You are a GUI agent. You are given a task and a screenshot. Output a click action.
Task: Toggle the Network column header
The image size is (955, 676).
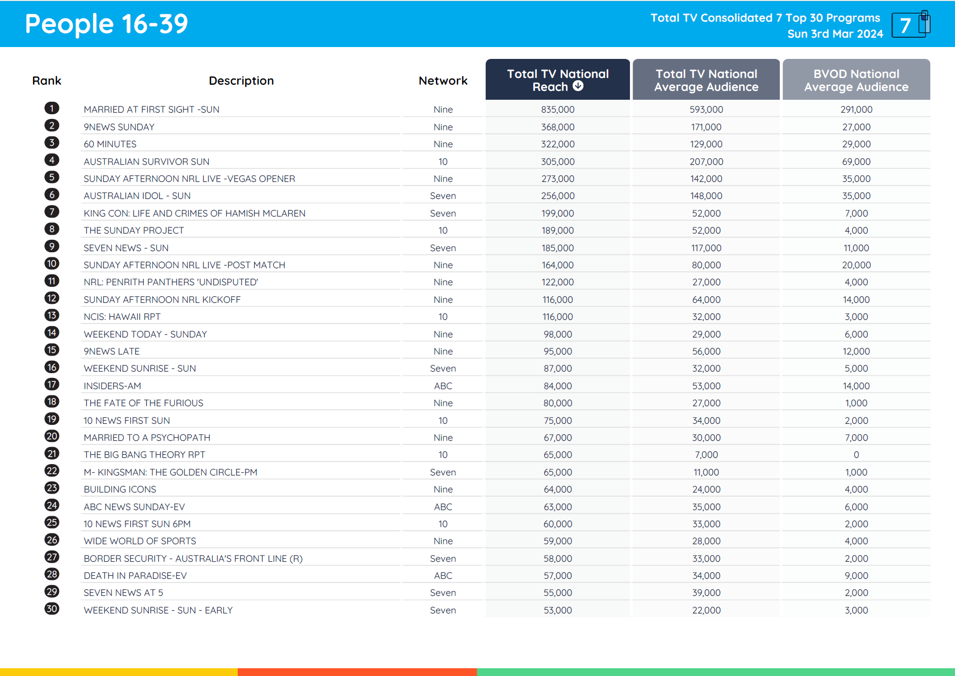click(x=443, y=81)
